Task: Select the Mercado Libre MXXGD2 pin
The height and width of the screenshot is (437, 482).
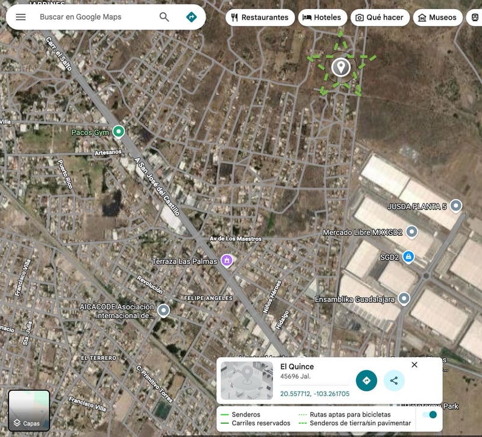Action: pos(412,232)
